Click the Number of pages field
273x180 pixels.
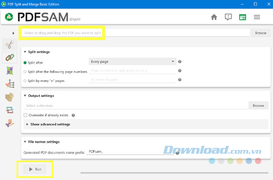point(132,80)
